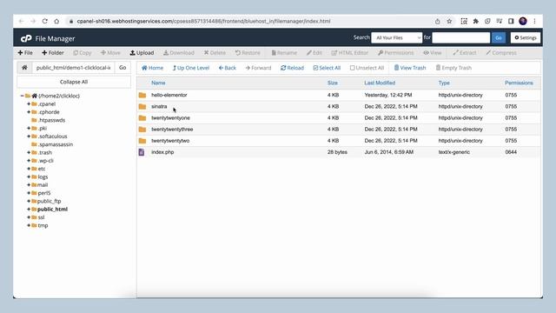The width and height of the screenshot is (556, 313).
Task: Click the cPanel logo in header
Action: [26, 38]
